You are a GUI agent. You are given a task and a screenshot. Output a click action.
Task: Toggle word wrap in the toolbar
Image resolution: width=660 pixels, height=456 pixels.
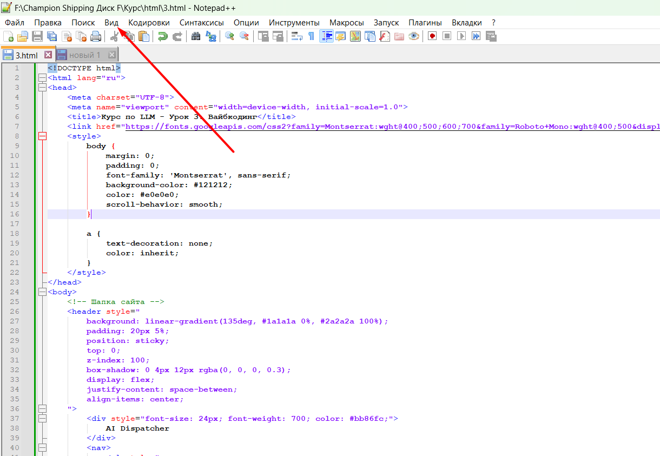pyautogui.click(x=297, y=36)
